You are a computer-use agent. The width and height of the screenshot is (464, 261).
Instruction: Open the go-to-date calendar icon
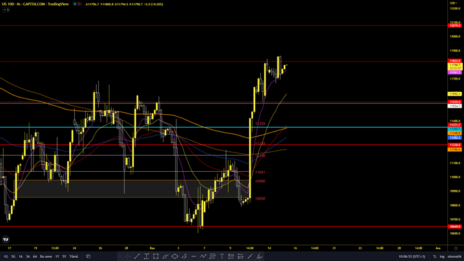point(88,256)
